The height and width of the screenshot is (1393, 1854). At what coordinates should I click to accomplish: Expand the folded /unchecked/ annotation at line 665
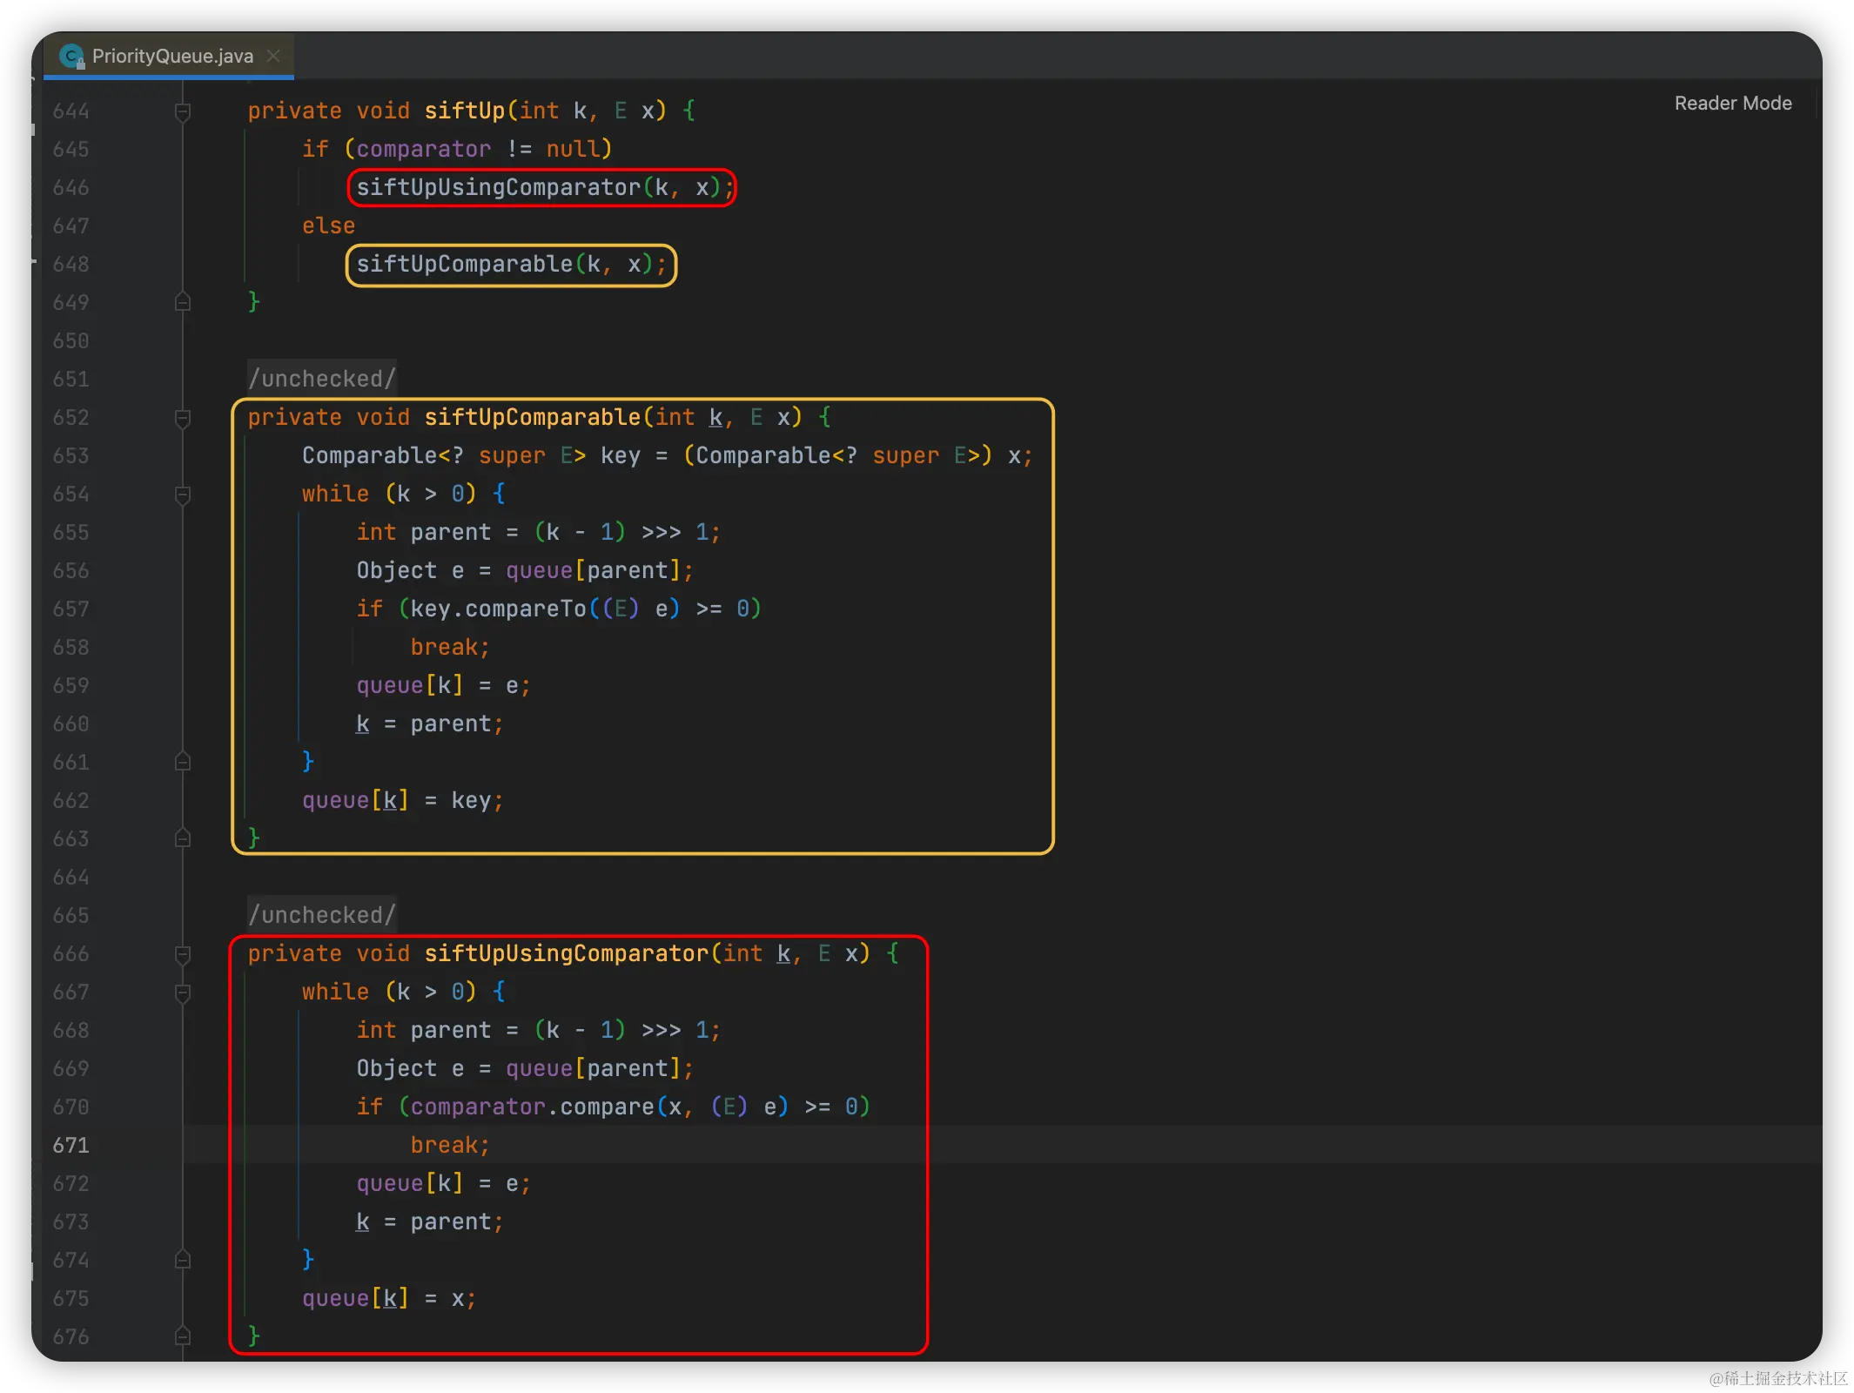tap(322, 915)
